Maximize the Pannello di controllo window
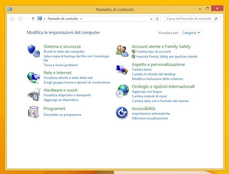The width and height of the screenshot is (229, 174). (x=207, y=8)
